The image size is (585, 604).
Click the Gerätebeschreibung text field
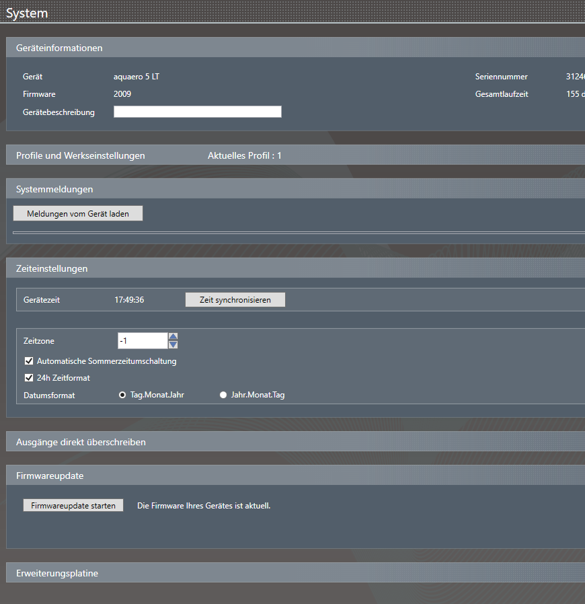[x=197, y=112]
